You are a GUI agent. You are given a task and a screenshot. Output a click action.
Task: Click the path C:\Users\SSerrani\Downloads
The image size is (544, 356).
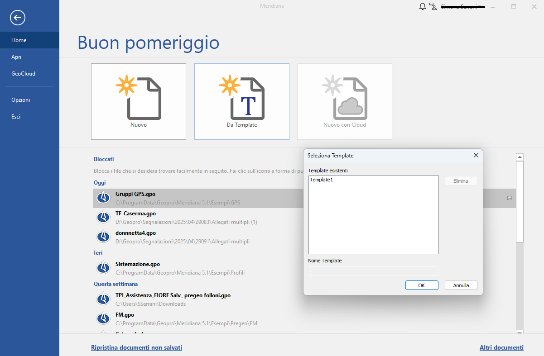[150, 304]
